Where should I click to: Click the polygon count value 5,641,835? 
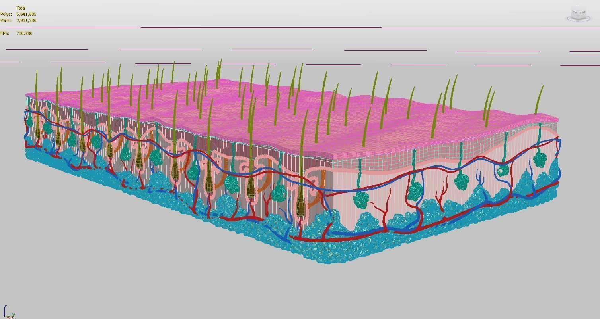pos(26,14)
